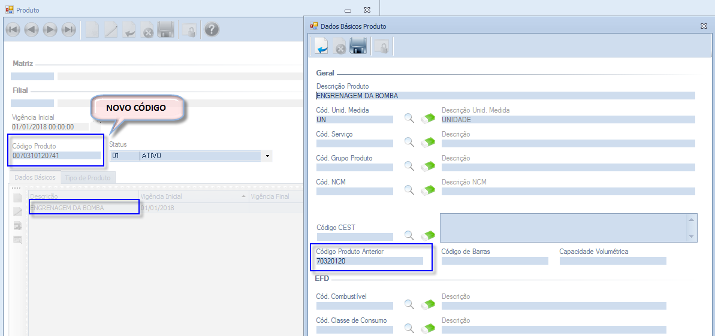
Task: Save via floppy icon in Dados Básicos Produto
Action: (358, 46)
